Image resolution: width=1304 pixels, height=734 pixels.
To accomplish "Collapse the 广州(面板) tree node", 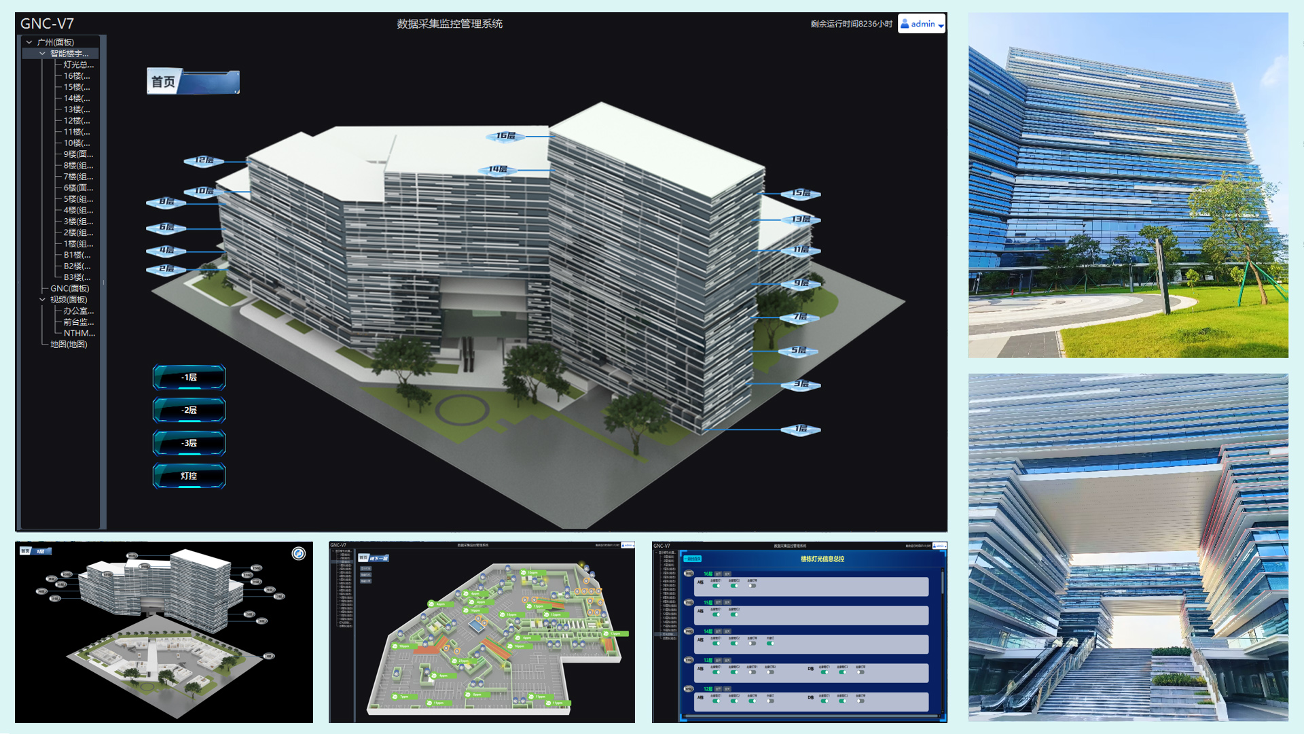I will click(x=29, y=42).
